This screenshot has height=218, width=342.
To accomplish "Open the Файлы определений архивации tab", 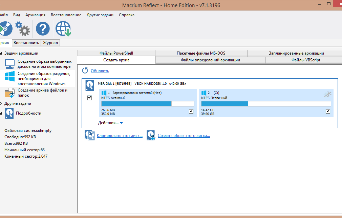I will click(x=211, y=60).
